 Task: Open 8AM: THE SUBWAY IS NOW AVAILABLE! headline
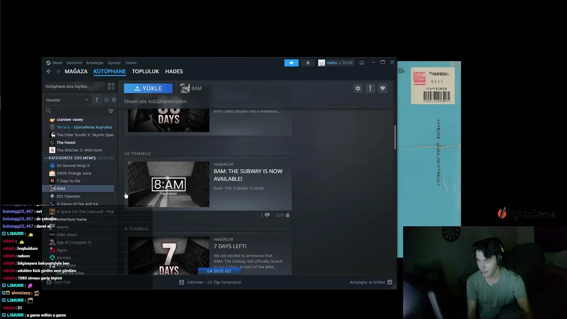(248, 175)
